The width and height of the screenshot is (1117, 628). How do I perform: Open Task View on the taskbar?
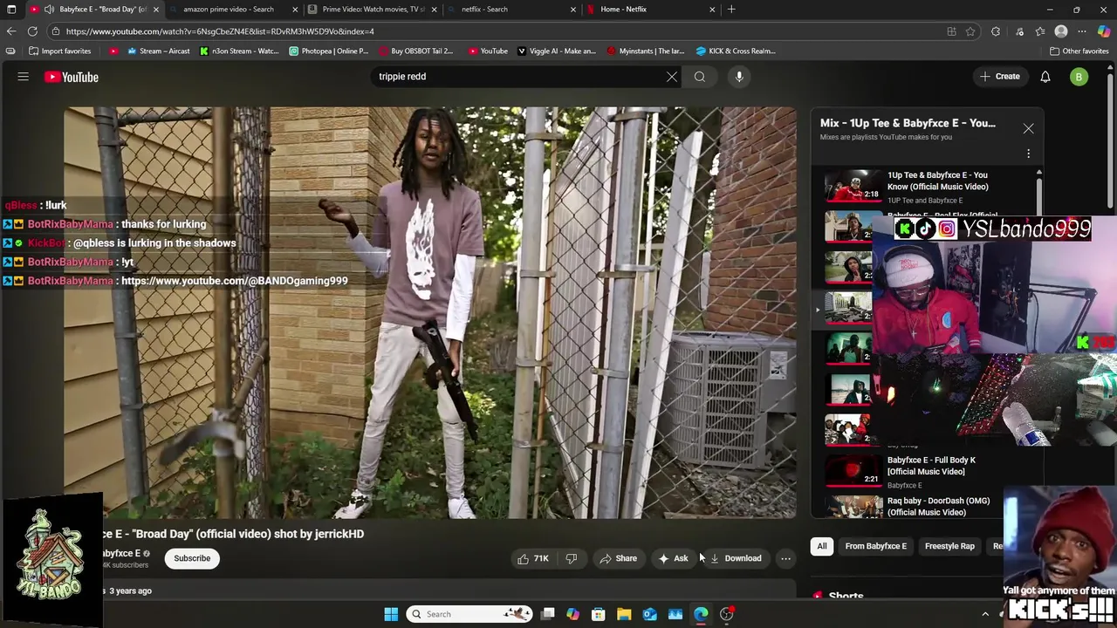click(x=548, y=614)
